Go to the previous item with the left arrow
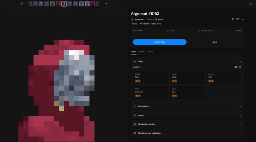This screenshot has width=256, height=142. pyautogui.click(x=22, y=4)
